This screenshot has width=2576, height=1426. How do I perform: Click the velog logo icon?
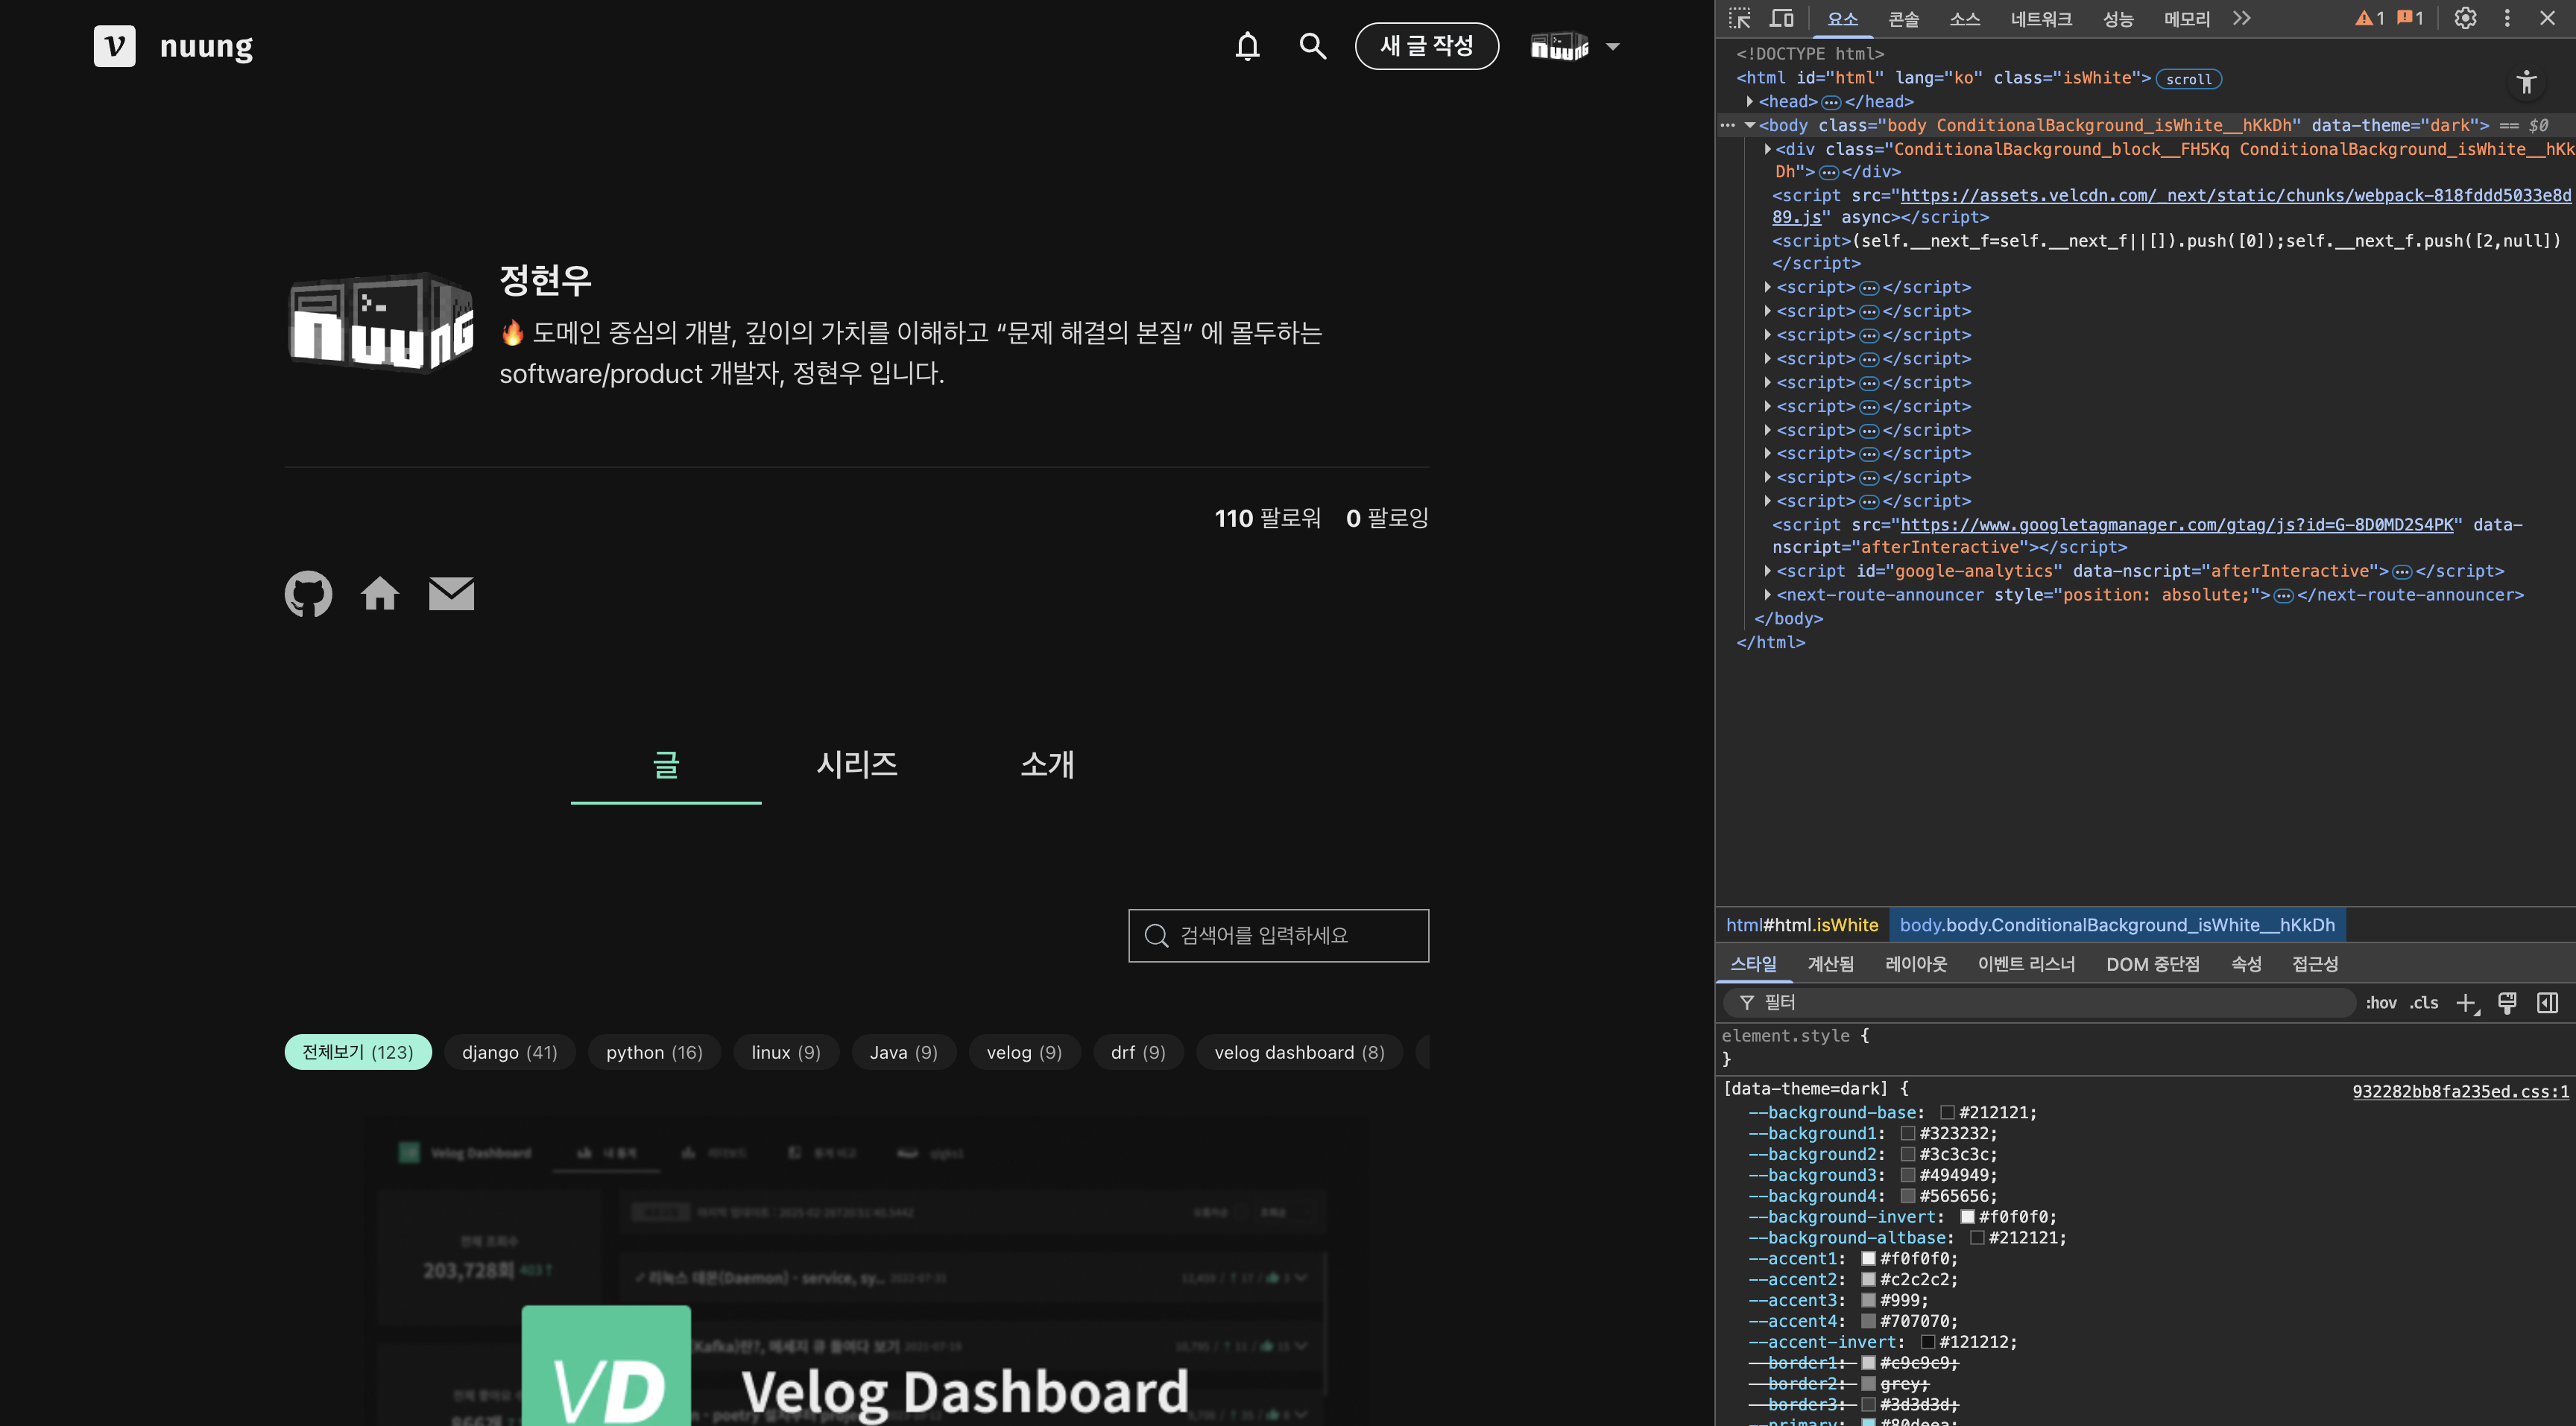tap(114, 46)
